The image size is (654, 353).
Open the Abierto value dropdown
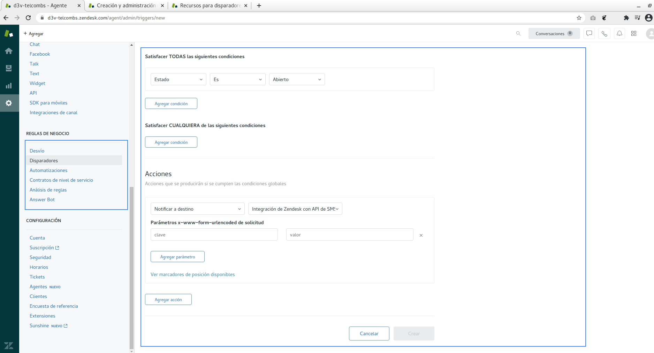click(x=297, y=79)
